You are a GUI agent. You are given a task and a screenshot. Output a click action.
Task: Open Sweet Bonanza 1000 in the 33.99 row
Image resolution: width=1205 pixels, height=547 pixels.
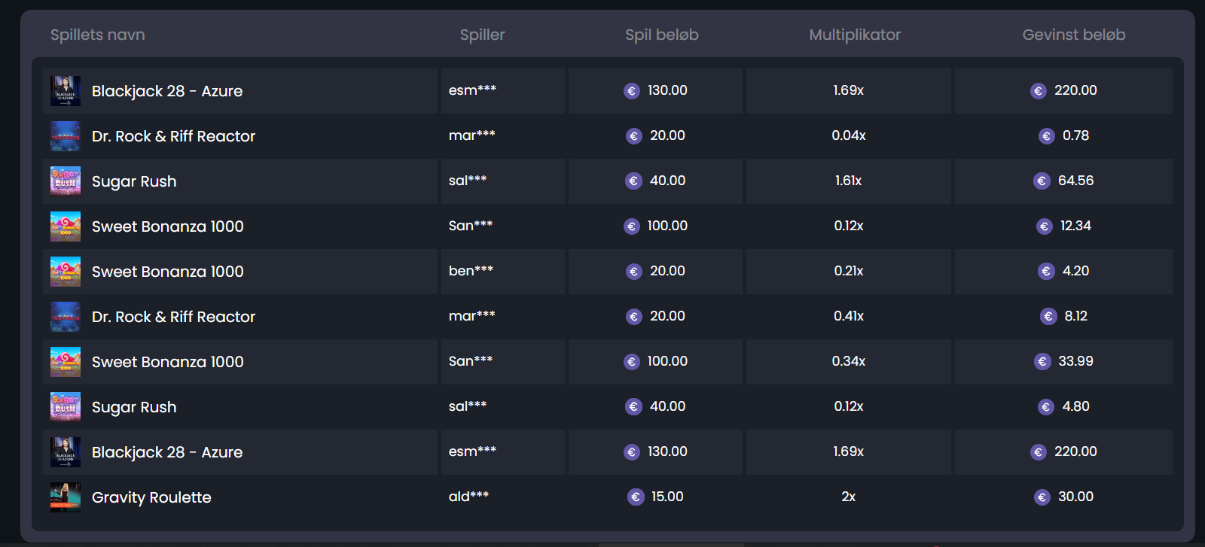click(x=168, y=362)
